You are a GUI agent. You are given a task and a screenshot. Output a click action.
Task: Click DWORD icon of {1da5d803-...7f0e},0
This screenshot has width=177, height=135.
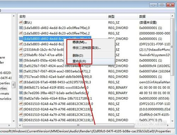pos(21,28)
